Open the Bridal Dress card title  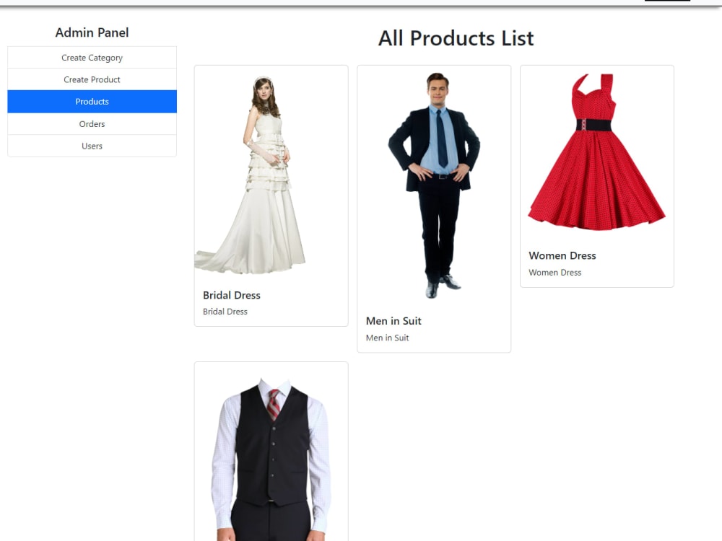point(232,295)
